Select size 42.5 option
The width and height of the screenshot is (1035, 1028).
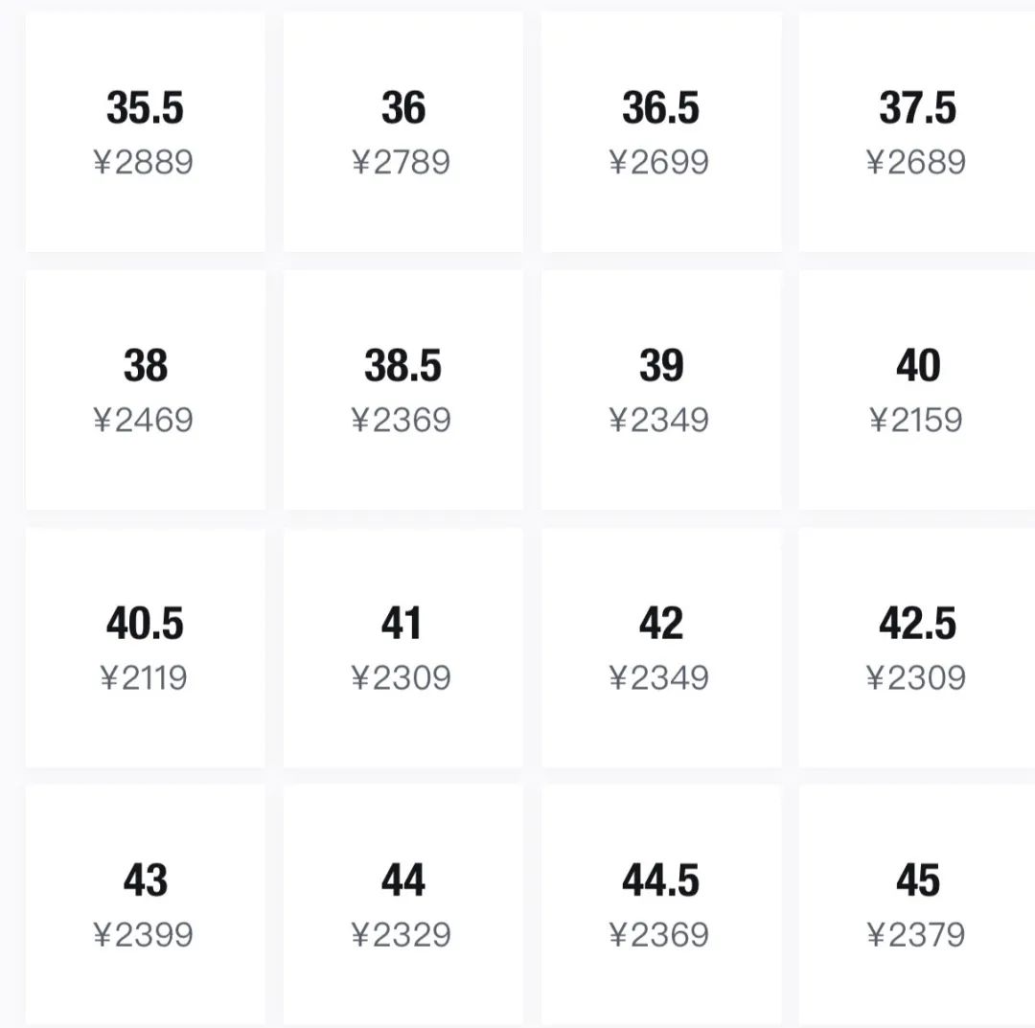click(917, 648)
